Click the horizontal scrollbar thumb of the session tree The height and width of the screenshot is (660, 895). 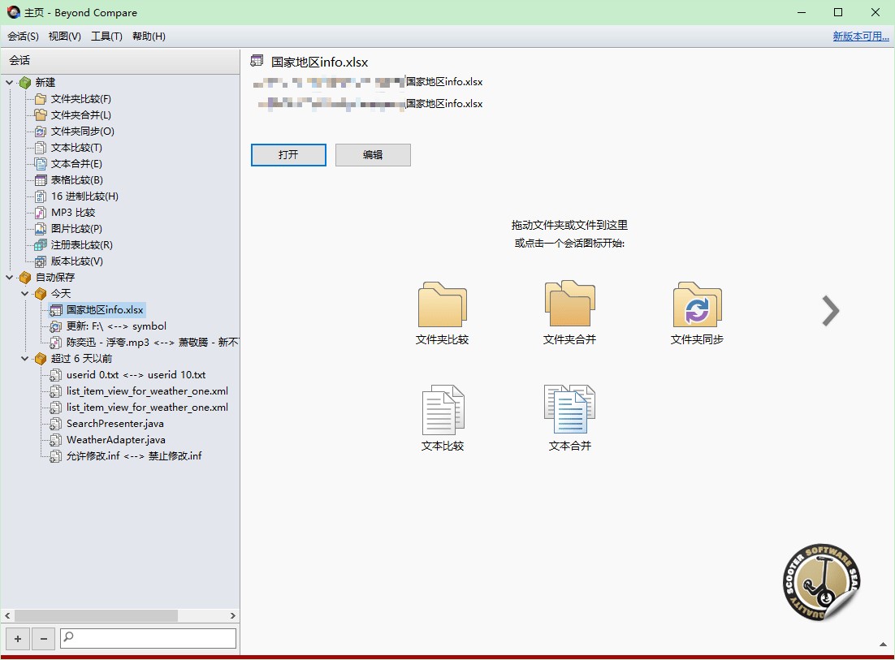96,616
